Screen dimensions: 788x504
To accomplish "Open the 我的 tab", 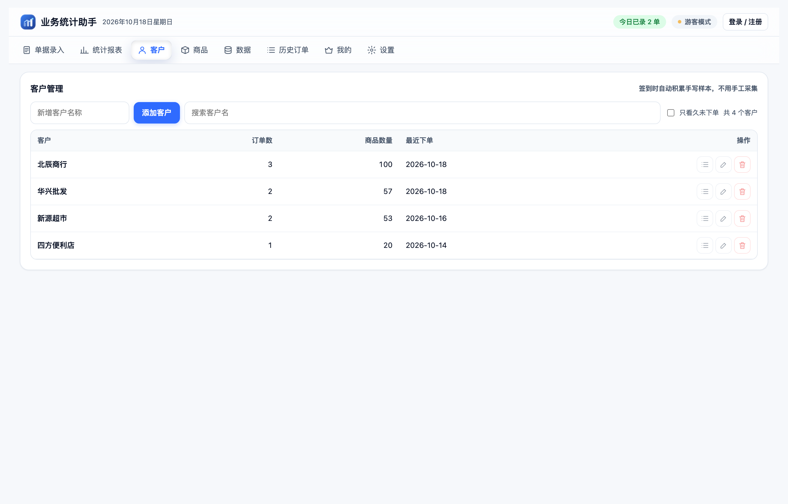I will [x=338, y=50].
